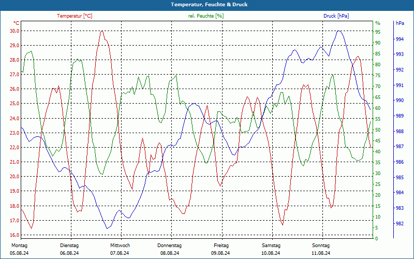Click the '40' humidity axis value
414x259 pixels.
tap(378, 152)
